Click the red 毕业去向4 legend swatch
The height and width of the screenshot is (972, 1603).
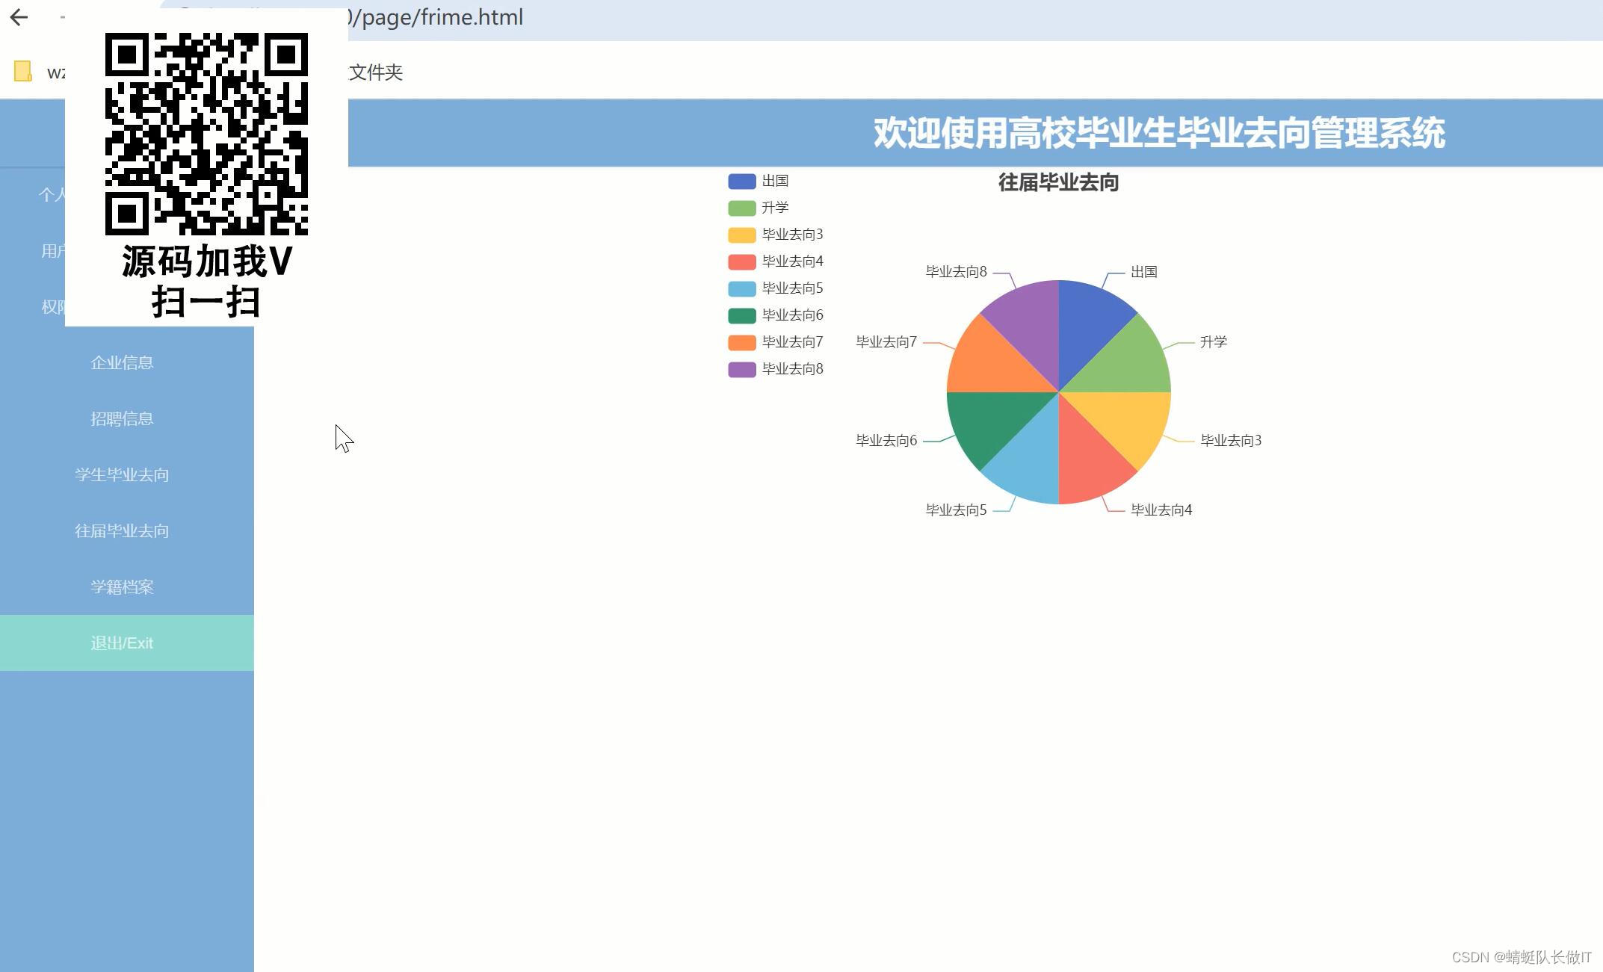coord(742,262)
